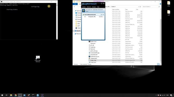Select the 'other' folder on desktop
This screenshot has height=97, width=174.
169,4
